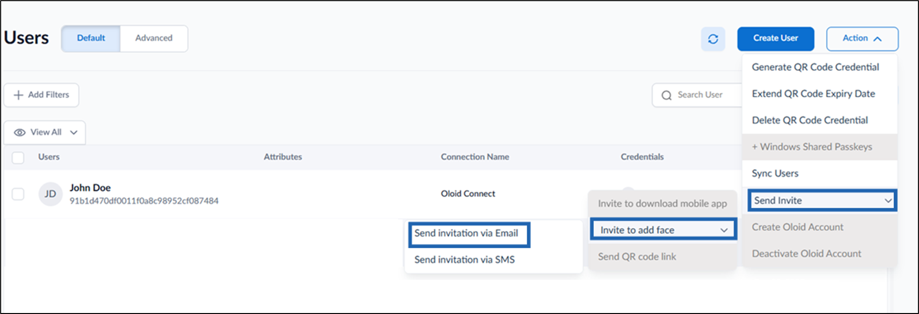Switch to the Advanced tab
The image size is (919, 314).
pyautogui.click(x=154, y=38)
